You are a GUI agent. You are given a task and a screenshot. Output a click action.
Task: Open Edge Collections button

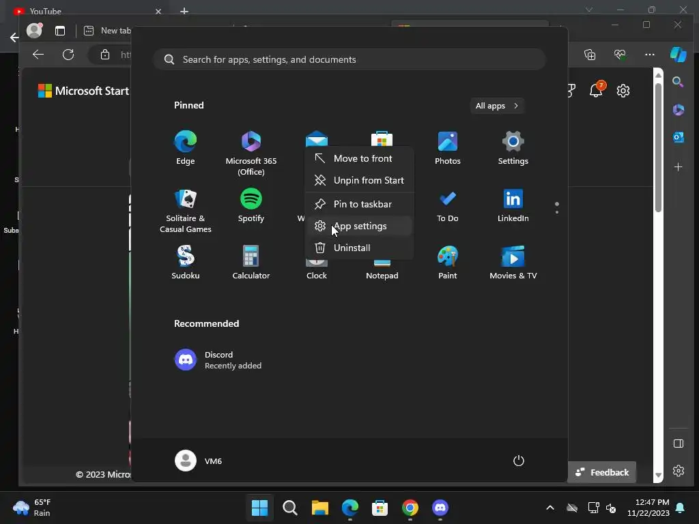click(590, 55)
